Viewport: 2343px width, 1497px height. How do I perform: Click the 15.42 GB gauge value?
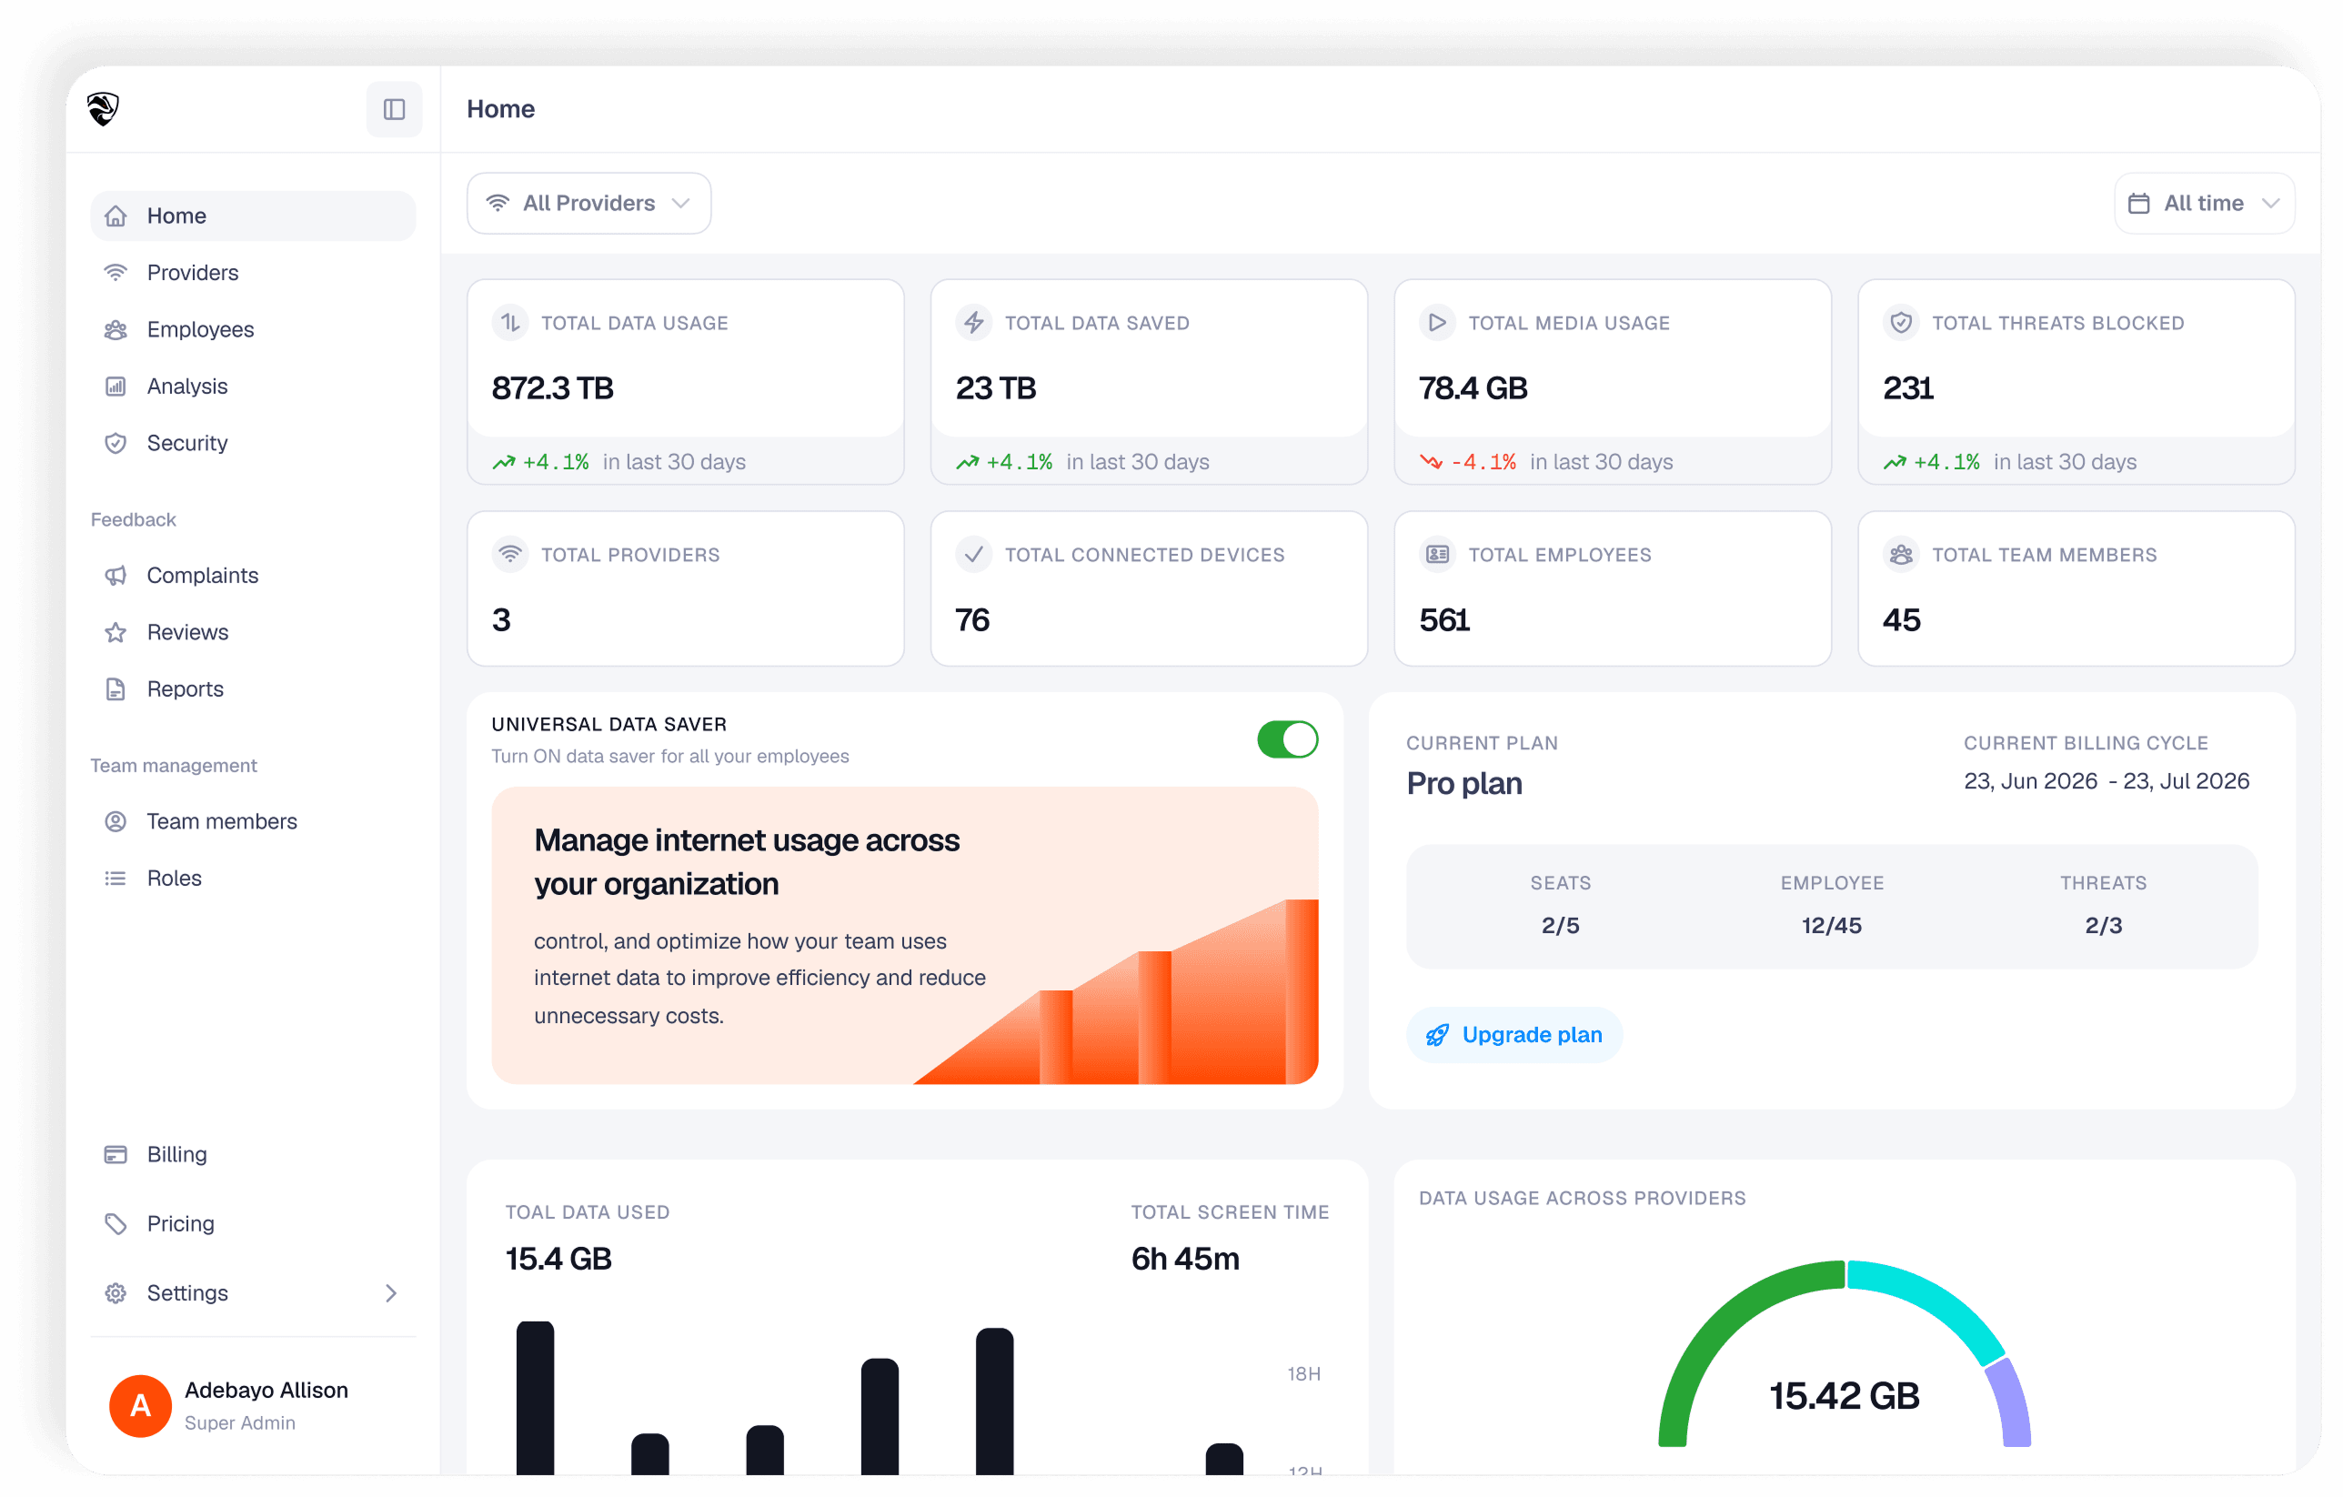[1844, 1396]
